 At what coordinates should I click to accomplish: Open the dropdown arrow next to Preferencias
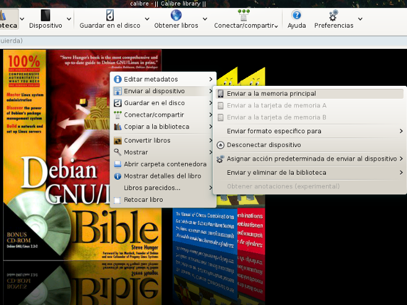[x=360, y=19]
